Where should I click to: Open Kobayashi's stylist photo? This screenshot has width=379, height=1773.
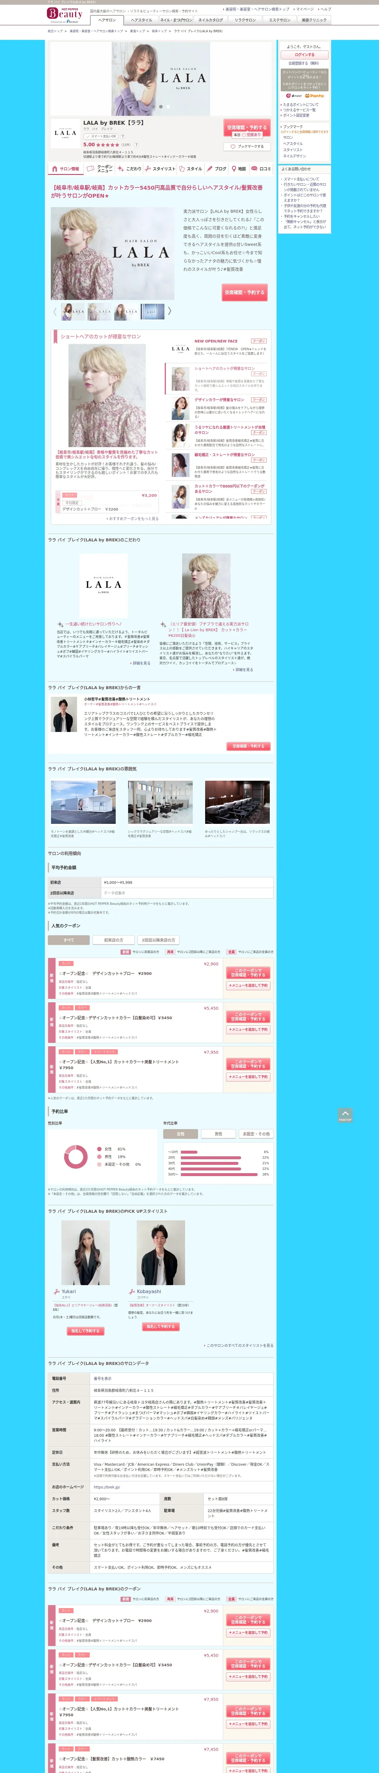tap(161, 1253)
